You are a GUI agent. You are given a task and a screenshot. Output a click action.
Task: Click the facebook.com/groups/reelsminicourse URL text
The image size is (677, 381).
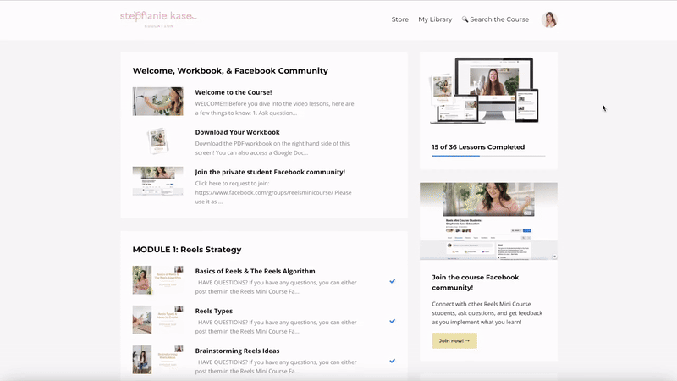tap(264, 193)
